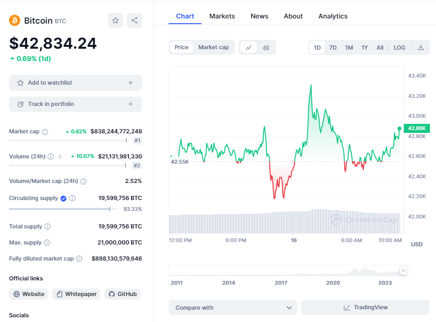Open the TradingView button

pyautogui.click(x=365, y=307)
